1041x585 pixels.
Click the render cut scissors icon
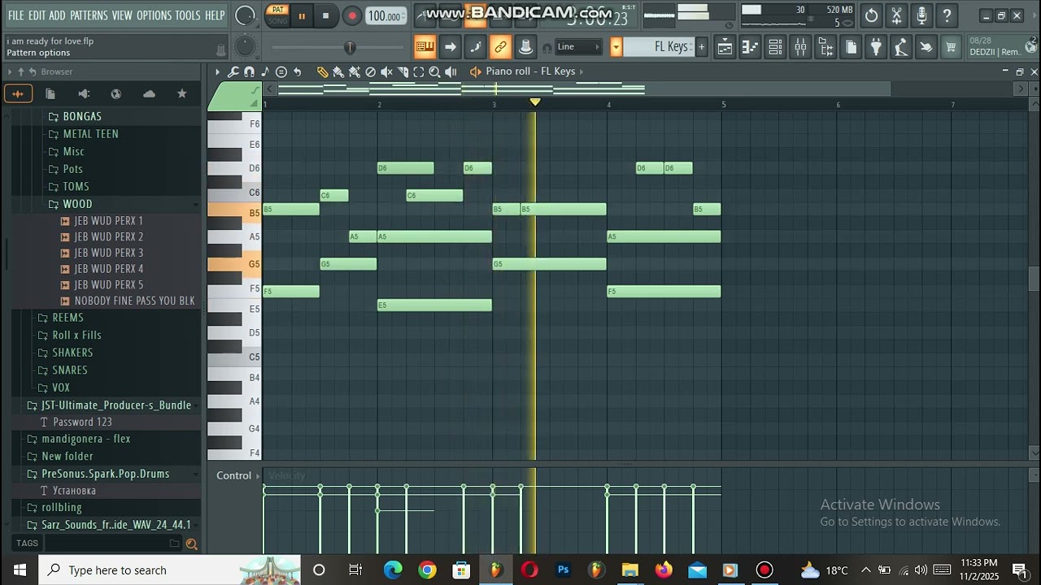pyautogui.click(x=896, y=15)
